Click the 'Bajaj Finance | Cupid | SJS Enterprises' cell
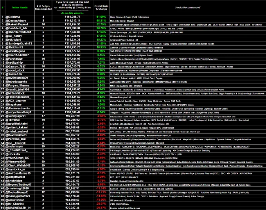Screen dimensions: 266x210 point(188,17)
